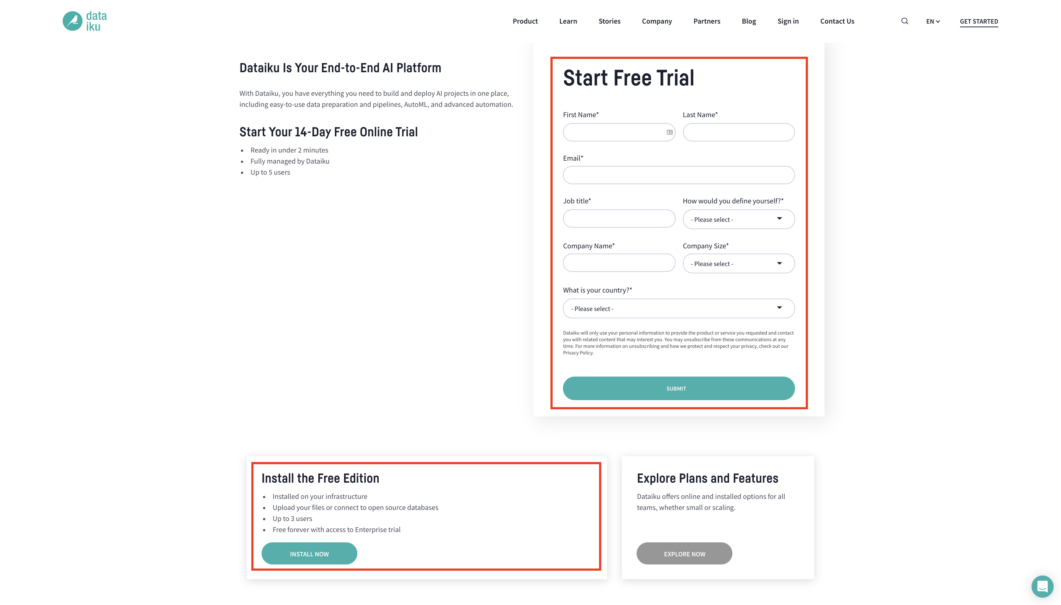This screenshot has width=1061, height=605.
Task: Click the Job Title input field
Action: pos(619,218)
